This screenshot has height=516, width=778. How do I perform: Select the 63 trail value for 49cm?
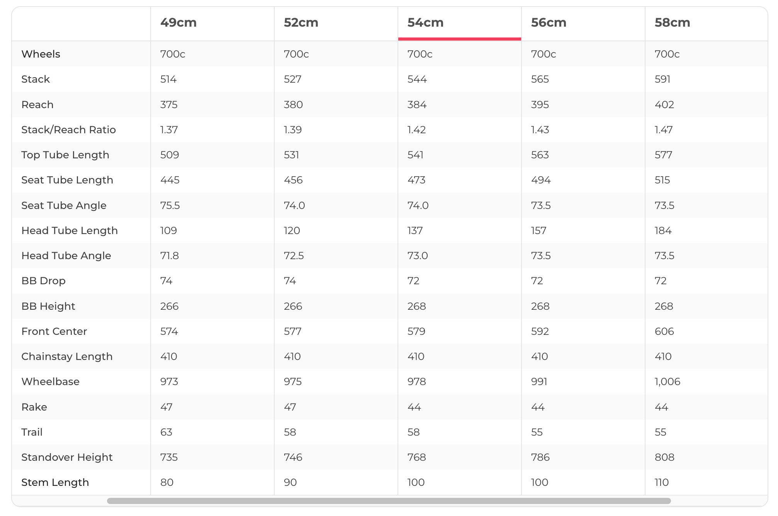click(x=166, y=432)
